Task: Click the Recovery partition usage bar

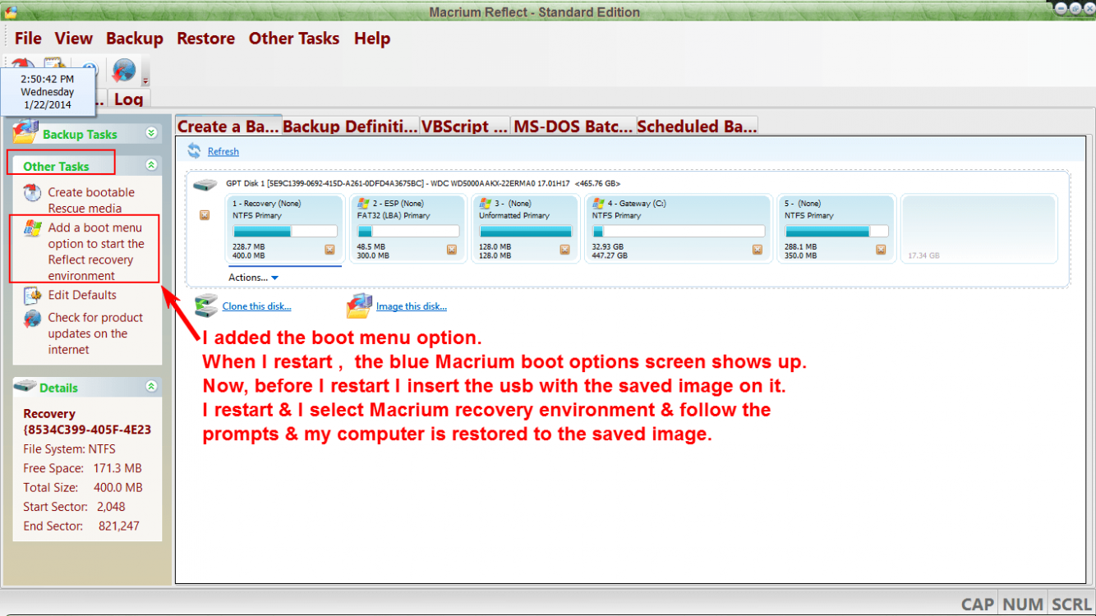Action: 285,232
